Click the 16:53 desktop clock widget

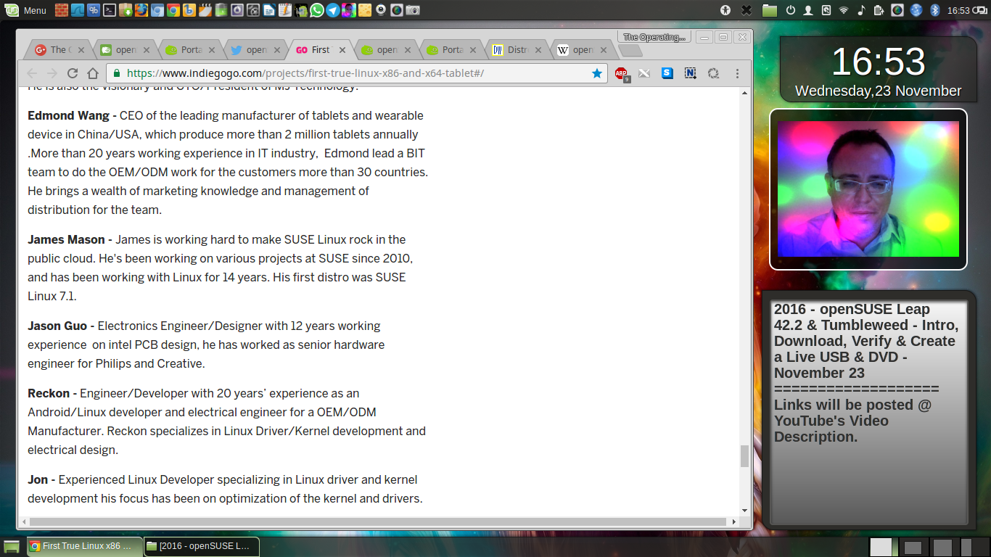click(878, 69)
